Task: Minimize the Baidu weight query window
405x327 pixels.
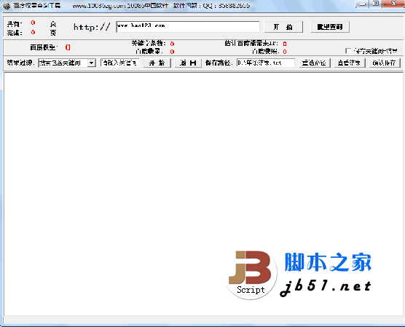Action: pos(362,4)
